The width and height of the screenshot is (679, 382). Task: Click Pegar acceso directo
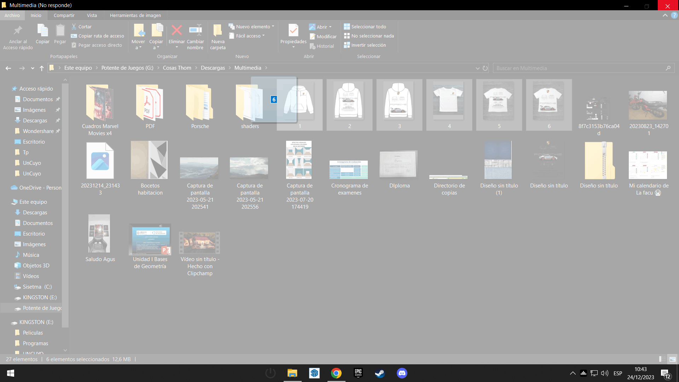[x=97, y=45]
